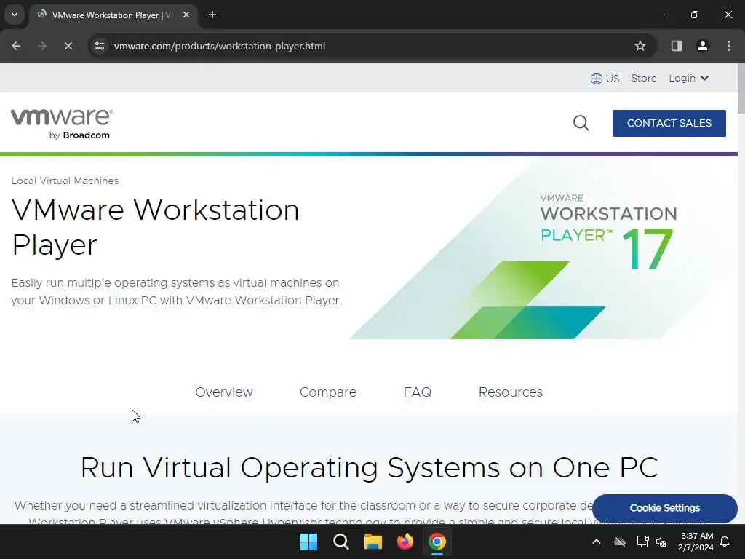Image resolution: width=745 pixels, height=559 pixels.
Task: Click the OneDrive cloud tray icon
Action: pyautogui.click(x=620, y=542)
